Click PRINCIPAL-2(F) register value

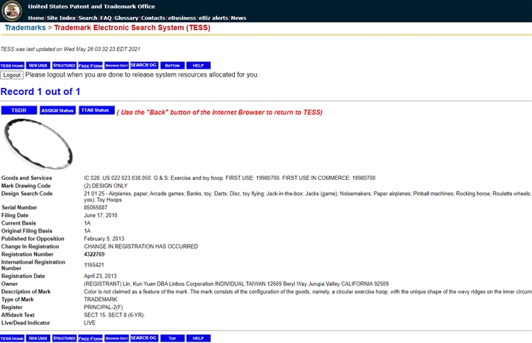[104, 307]
